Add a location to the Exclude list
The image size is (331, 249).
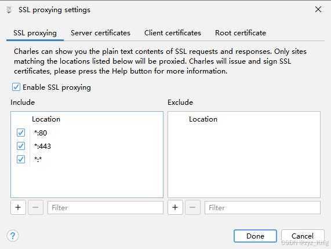(x=175, y=207)
